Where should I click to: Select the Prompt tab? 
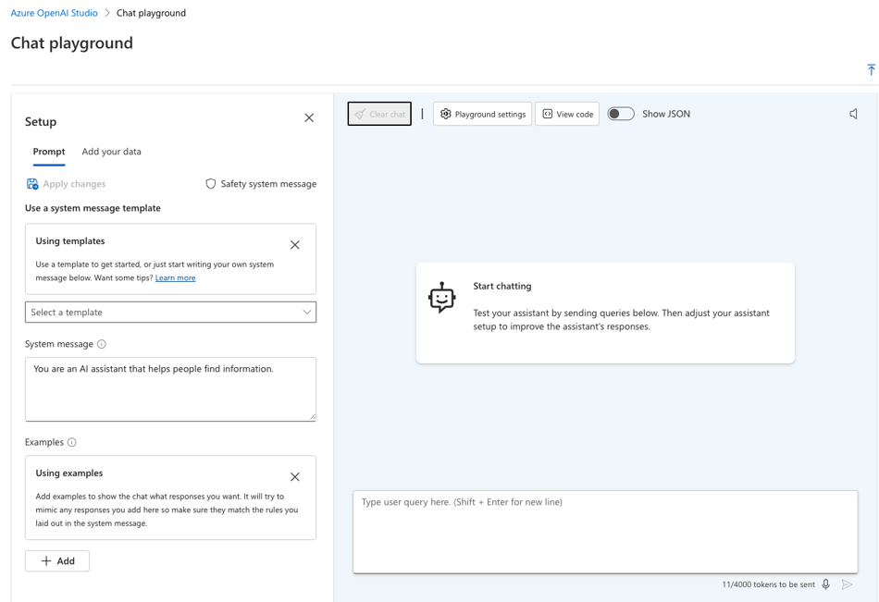coord(49,152)
